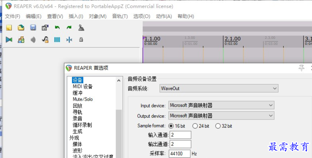The image size is (312, 158).
Task: Toggle the Ripple editing icon
Action: [33, 39]
